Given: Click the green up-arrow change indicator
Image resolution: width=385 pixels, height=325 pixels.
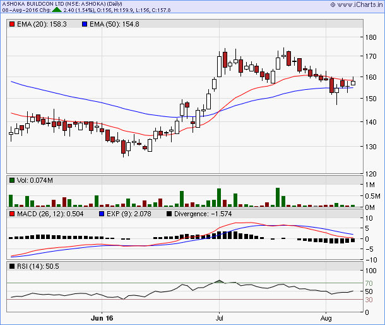Looking at the screenshot, I should (x=57, y=10).
